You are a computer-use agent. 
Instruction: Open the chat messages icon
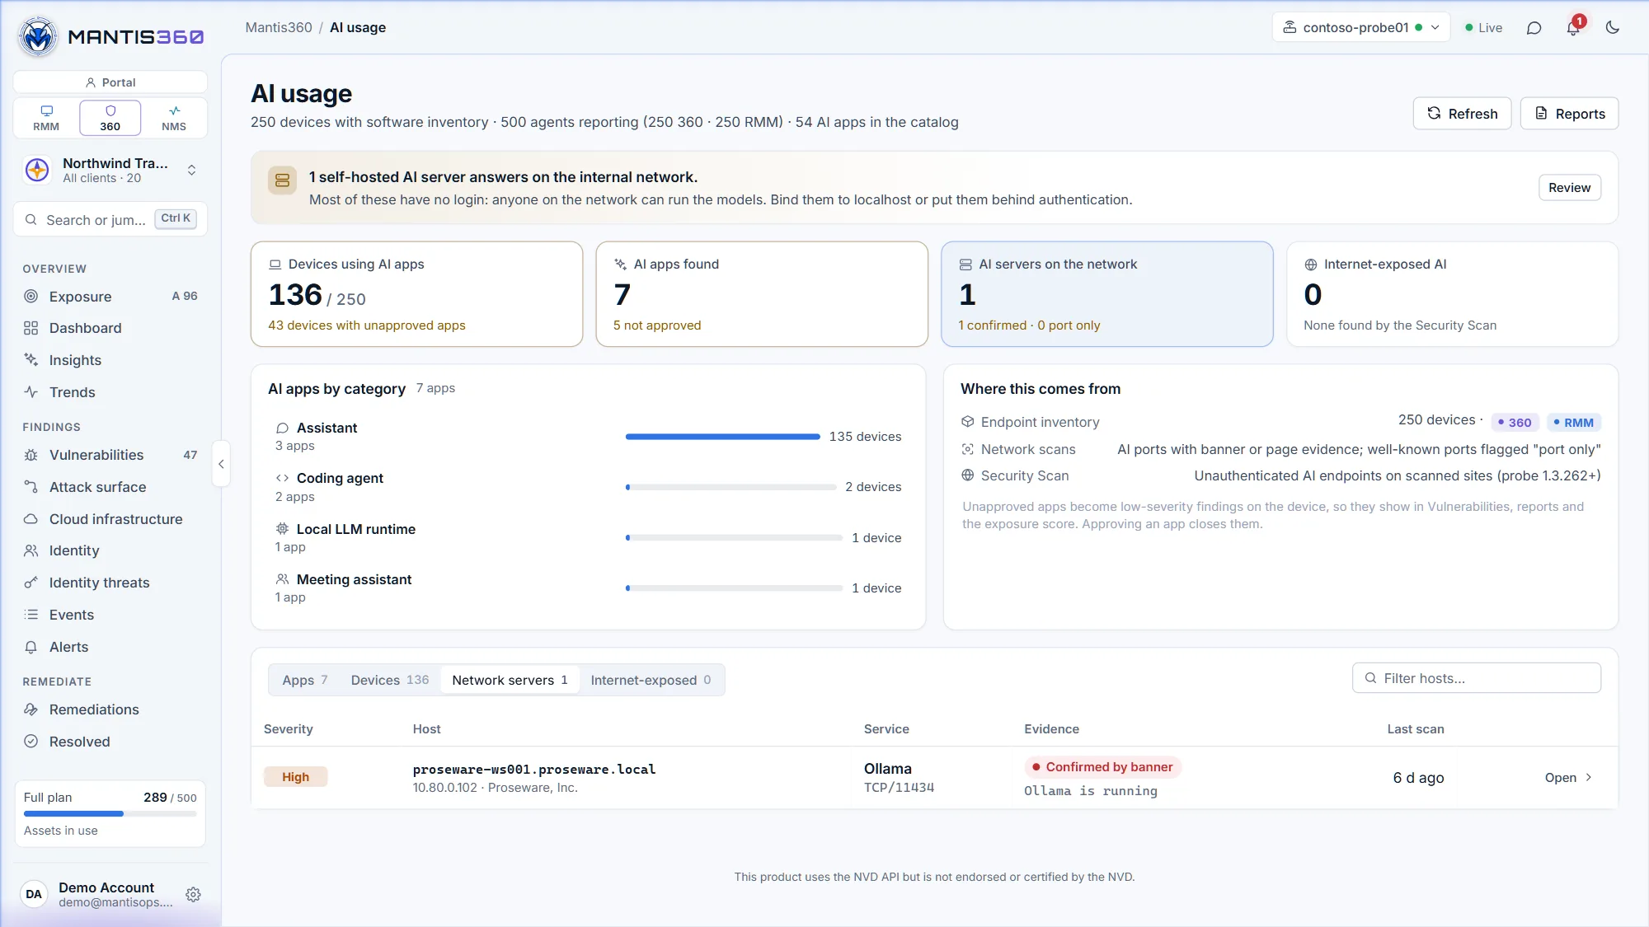[1534, 27]
